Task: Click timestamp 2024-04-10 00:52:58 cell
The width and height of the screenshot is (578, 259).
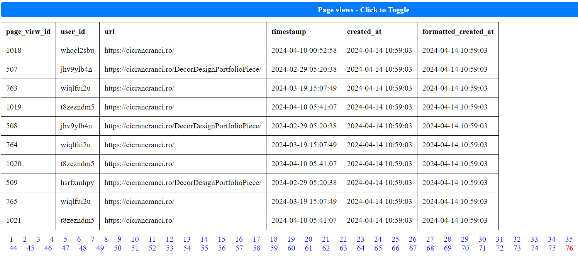Action: tap(304, 50)
